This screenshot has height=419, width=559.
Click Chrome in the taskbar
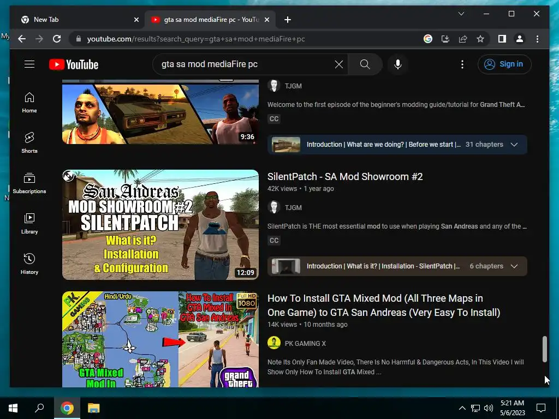coord(67,408)
